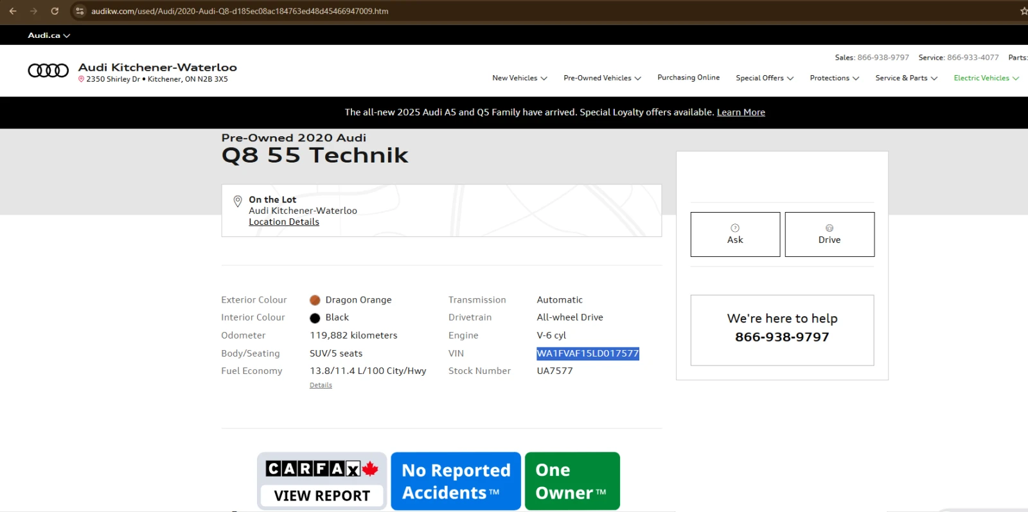Viewport: 1028px width, 512px height.
Task: Click the location pin beside On the Lot
Action: click(x=237, y=200)
